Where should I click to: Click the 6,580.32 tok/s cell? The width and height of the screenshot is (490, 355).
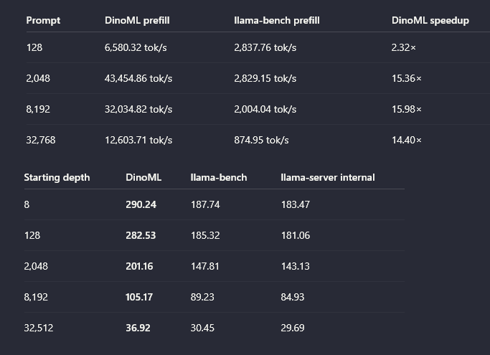pyautogui.click(x=136, y=47)
